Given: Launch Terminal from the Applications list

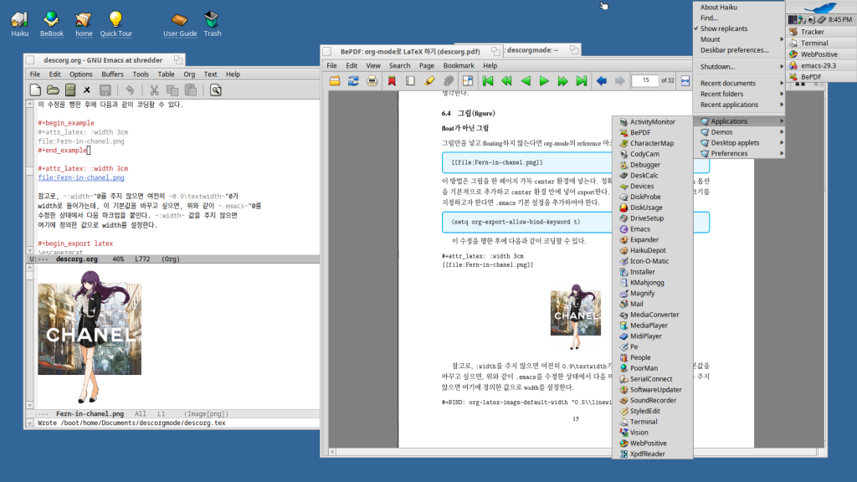Looking at the screenshot, I should click(644, 422).
